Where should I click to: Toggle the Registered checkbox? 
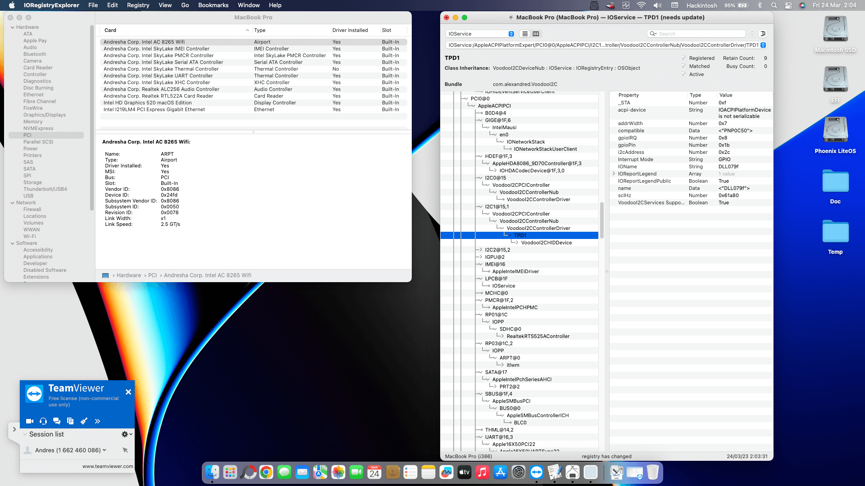click(x=683, y=58)
